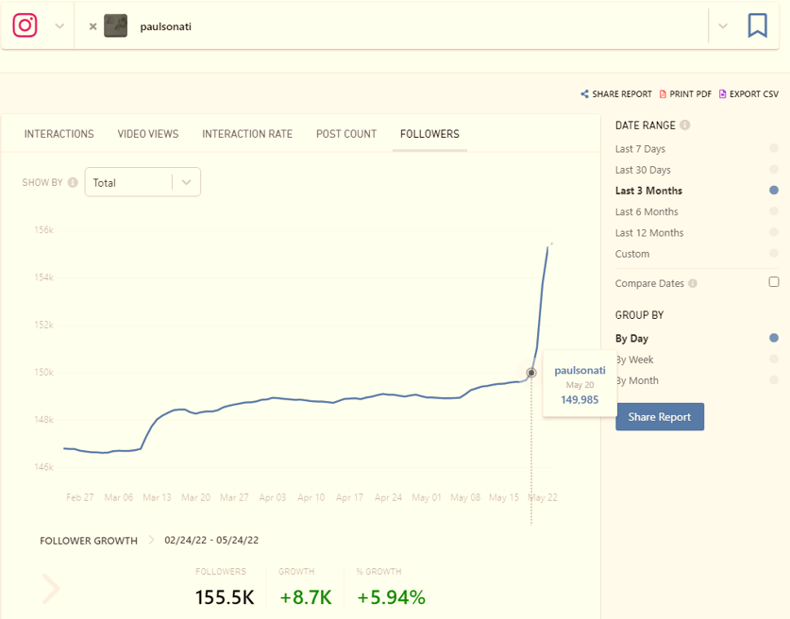The width and height of the screenshot is (790, 619).
Task: Select the By Week grouping option
Action: click(x=634, y=360)
